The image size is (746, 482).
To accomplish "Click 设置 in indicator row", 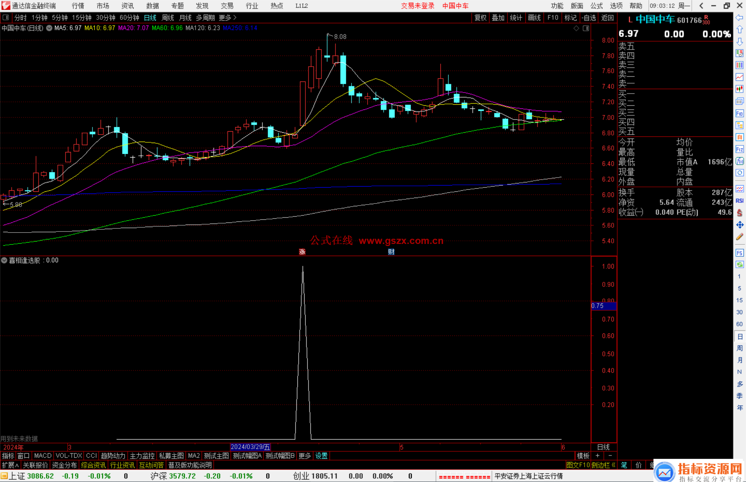I will 321,456.
